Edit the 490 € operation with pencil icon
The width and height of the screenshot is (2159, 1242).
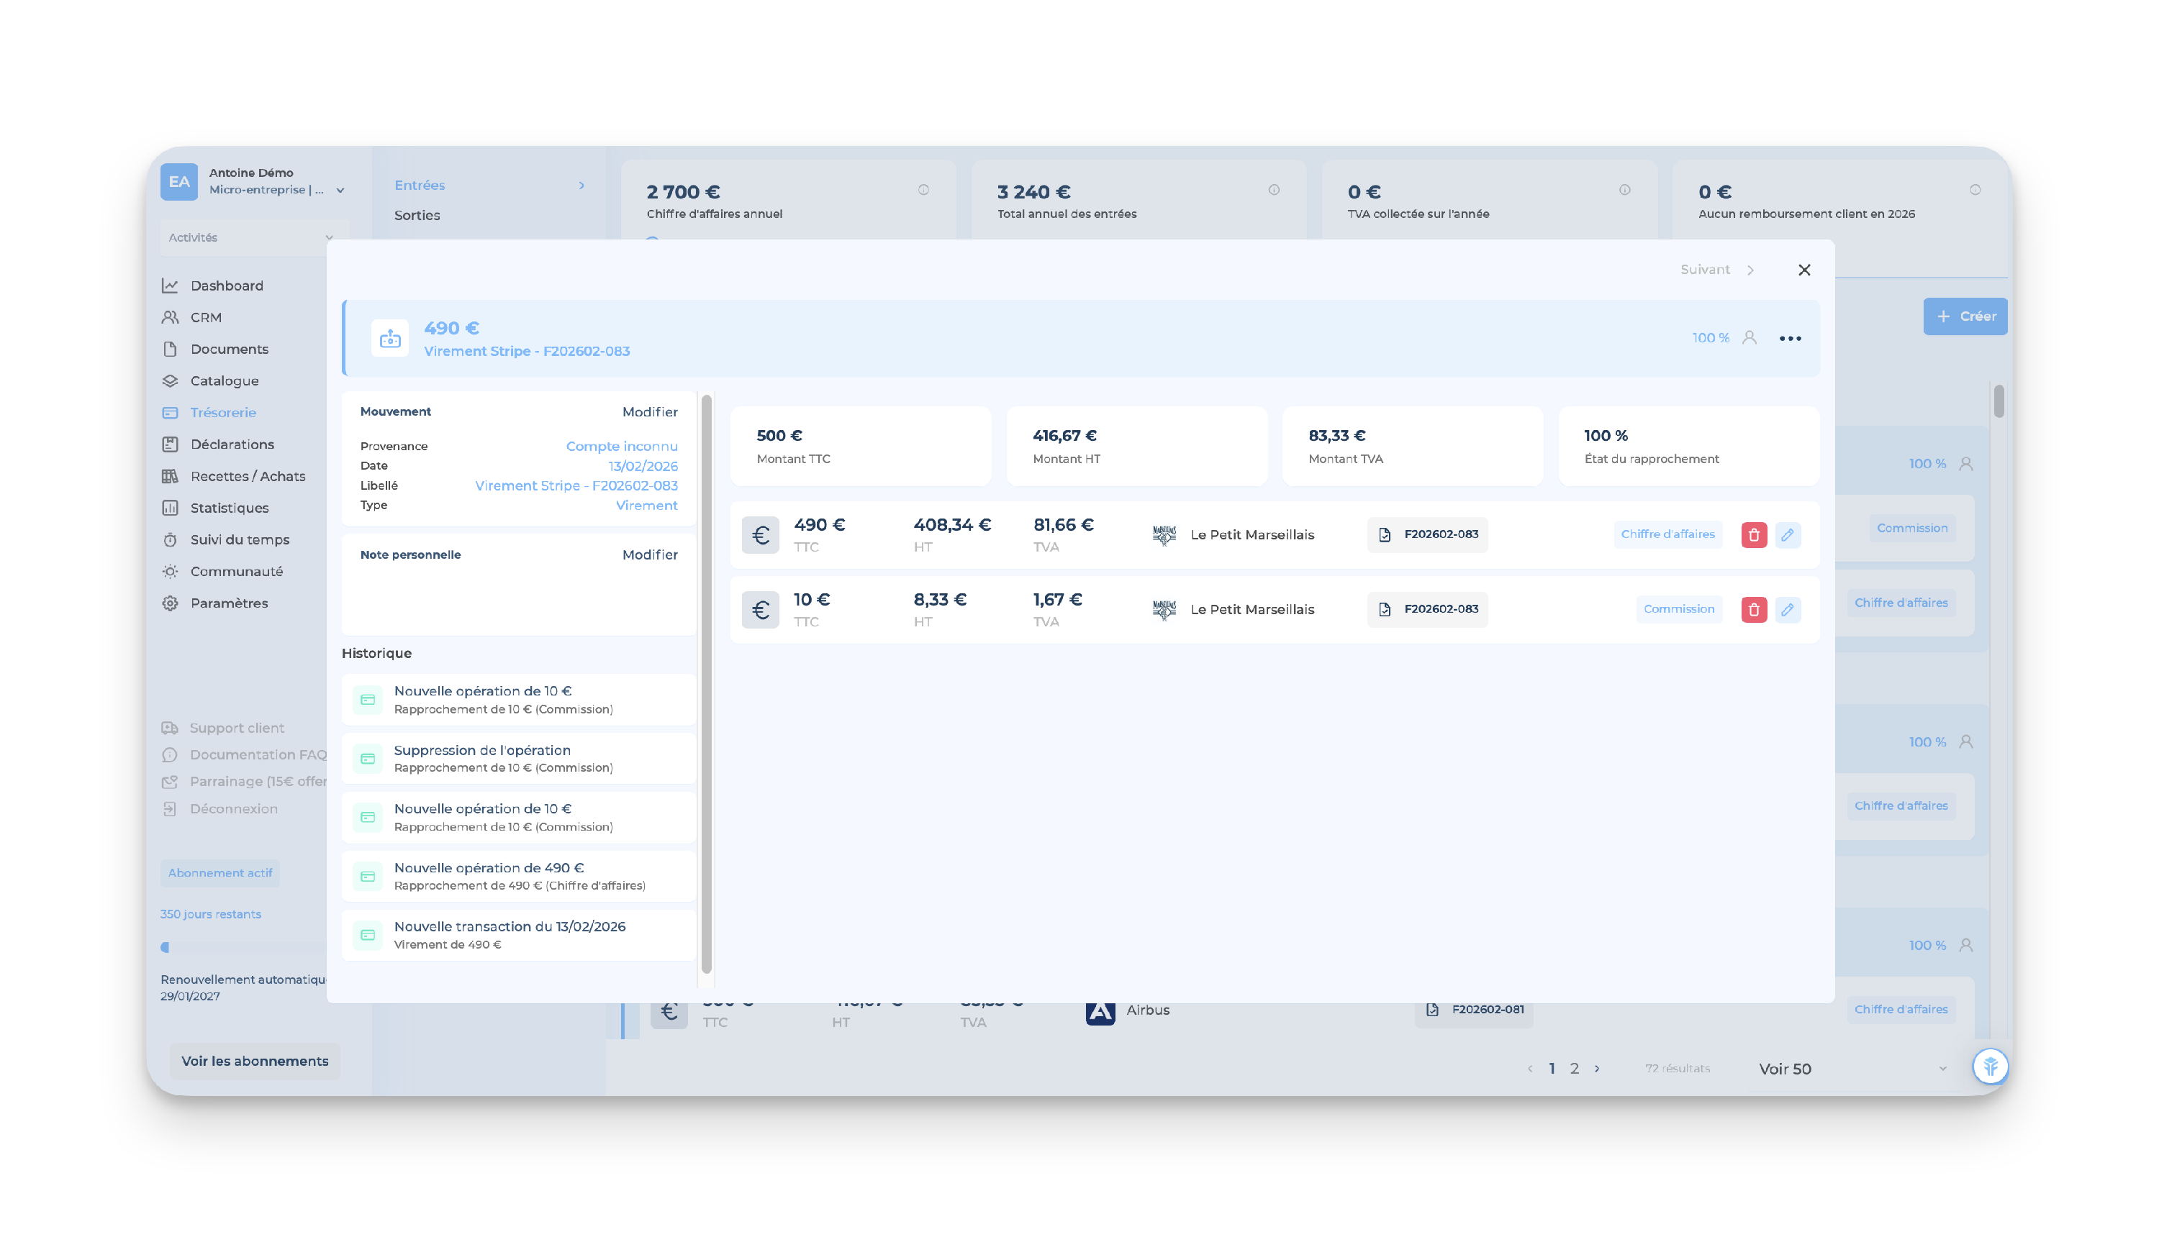(x=1787, y=535)
